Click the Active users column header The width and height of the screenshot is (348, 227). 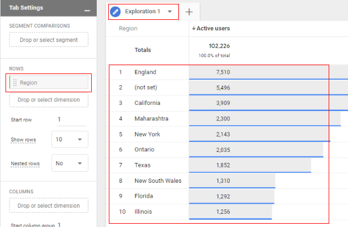[213, 28]
